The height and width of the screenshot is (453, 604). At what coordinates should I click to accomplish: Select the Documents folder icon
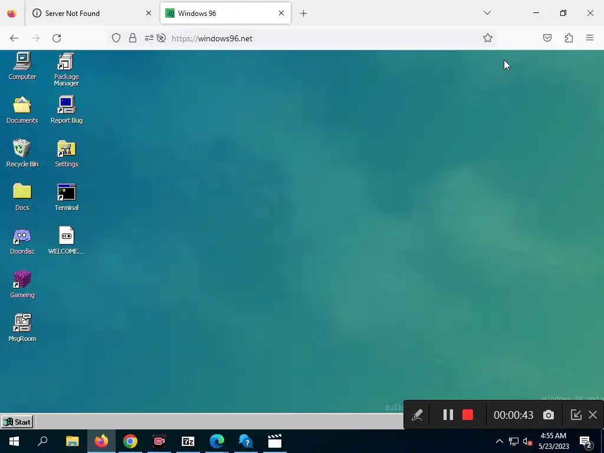[22, 110]
